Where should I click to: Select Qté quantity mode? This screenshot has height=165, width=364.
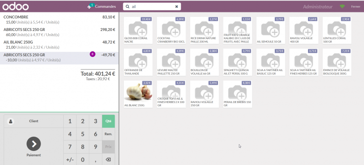pos(108,121)
